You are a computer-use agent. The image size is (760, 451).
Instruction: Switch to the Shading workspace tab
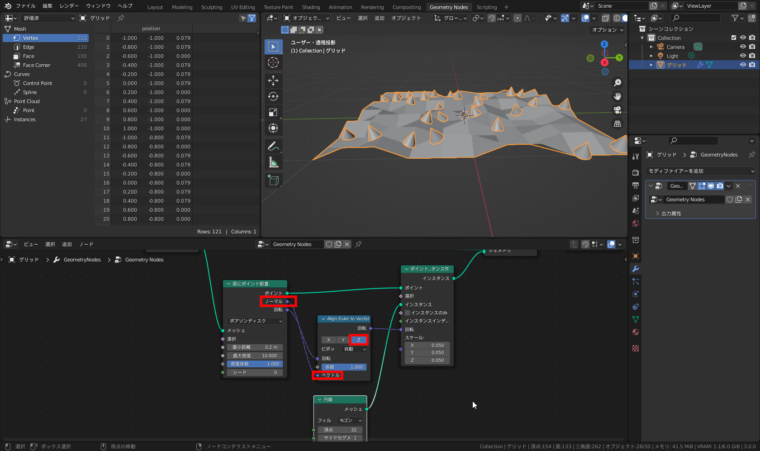311,7
